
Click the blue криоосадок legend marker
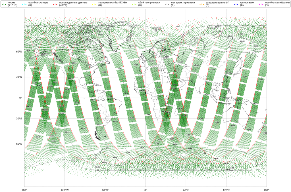(236, 4)
